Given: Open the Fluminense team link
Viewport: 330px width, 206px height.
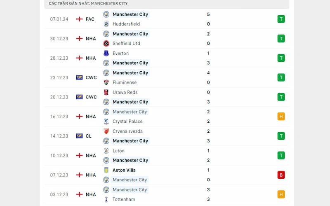Looking at the screenshot, I should point(125,82).
